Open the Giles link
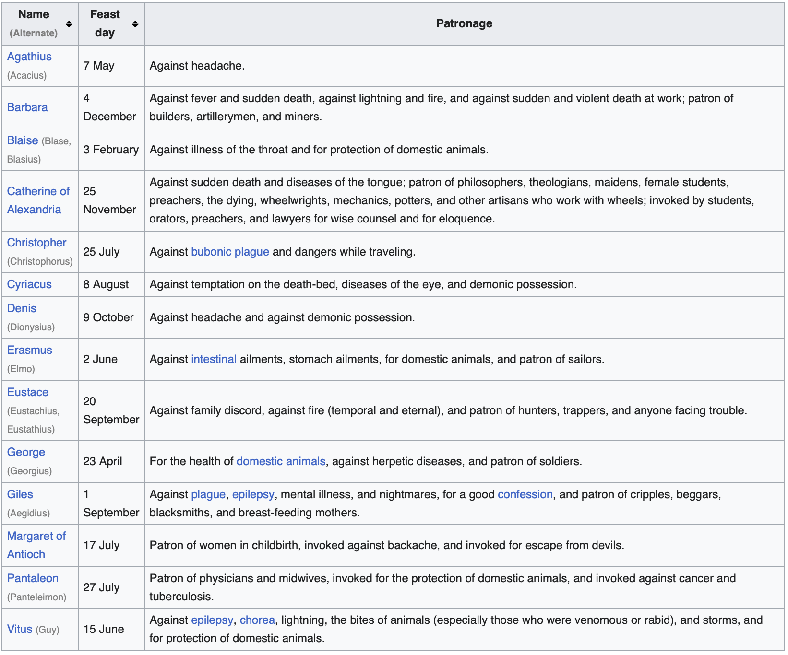The image size is (788, 655). [x=20, y=494]
